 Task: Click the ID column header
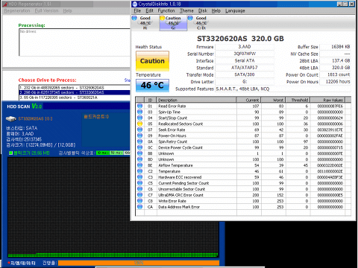pyautogui.click(x=150, y=100)
